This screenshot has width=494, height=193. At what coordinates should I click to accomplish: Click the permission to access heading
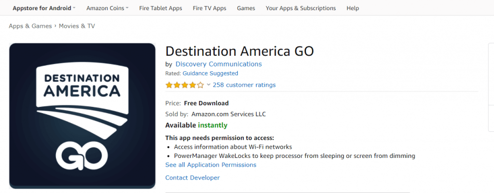(x=220, y=138)
